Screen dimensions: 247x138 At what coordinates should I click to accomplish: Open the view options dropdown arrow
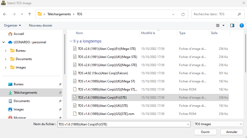click(x=223, y=25)
